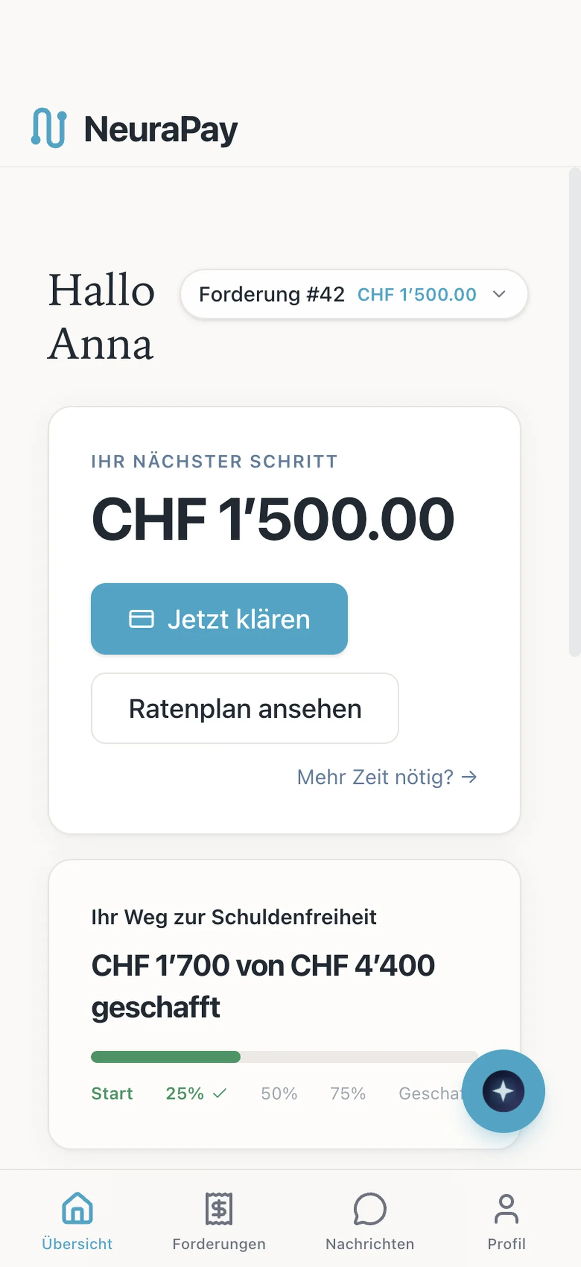The width and height of the screenshot is (581, 1267).
Task: Tap the Forderungen receipt icon
Action: pyautogui.click(x=219, y=1208)
